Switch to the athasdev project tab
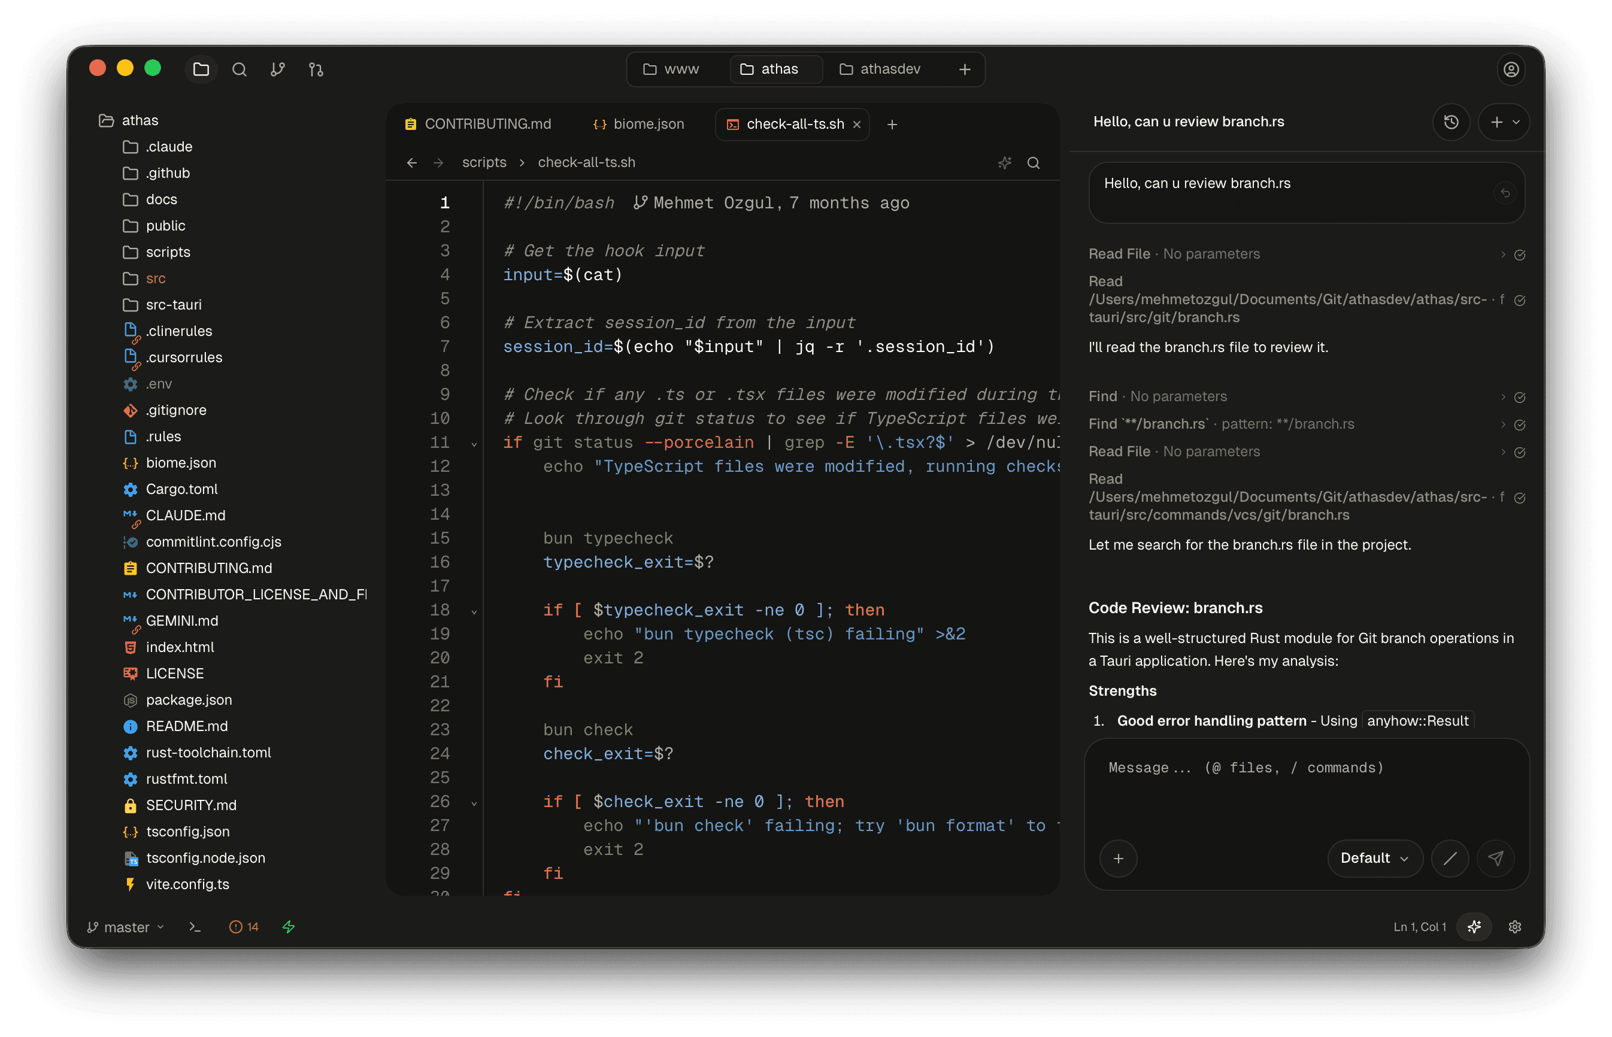This screenshot has width=1612, height=1037. click(x=880, y=69)
